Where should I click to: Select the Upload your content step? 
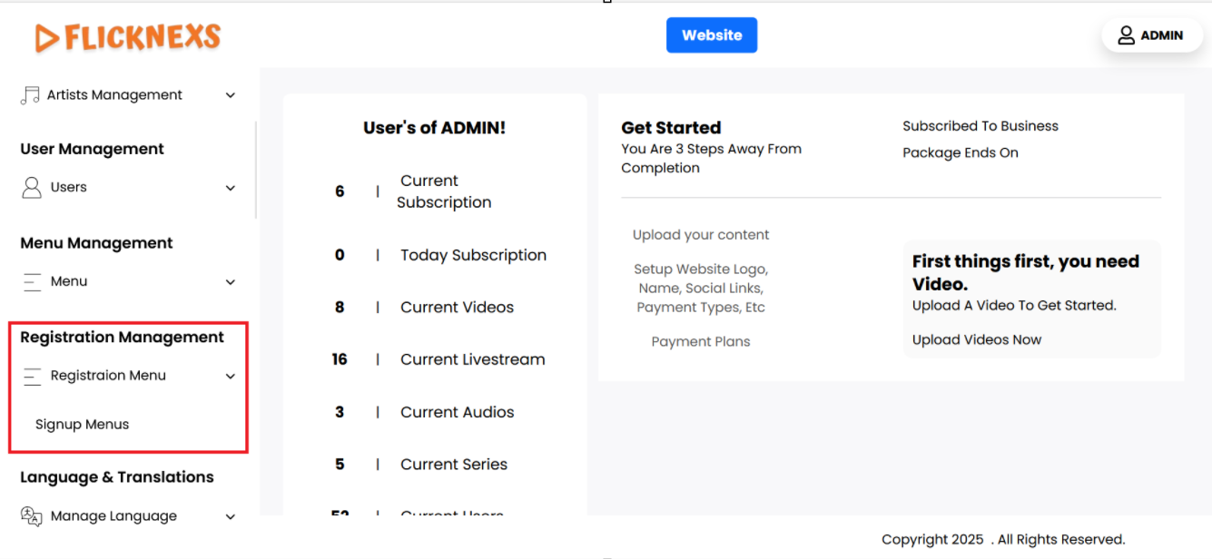[701, 235]
